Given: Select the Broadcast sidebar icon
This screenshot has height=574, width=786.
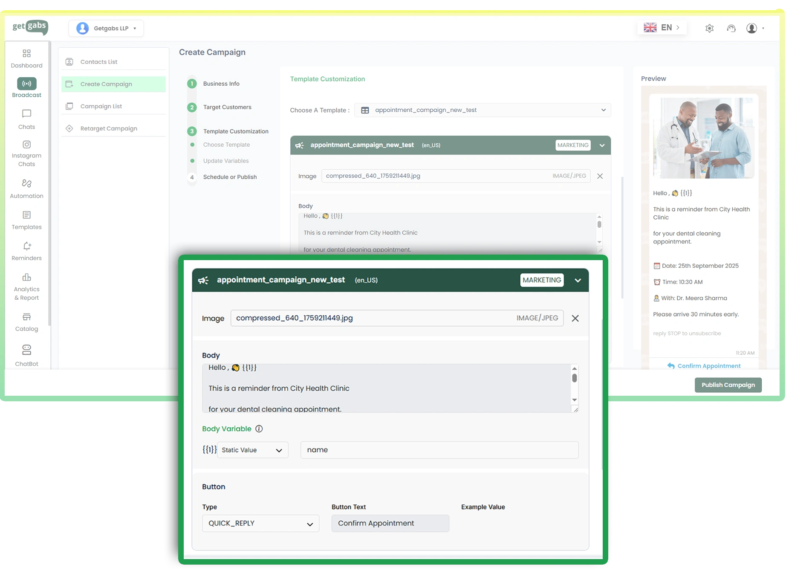Looking at the screenshot, I should tap(26, 84).
